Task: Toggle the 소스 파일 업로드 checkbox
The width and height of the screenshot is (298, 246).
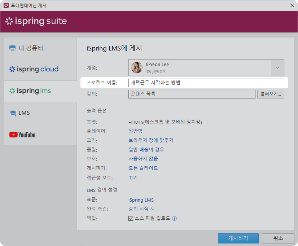Action: click(131, 219)
